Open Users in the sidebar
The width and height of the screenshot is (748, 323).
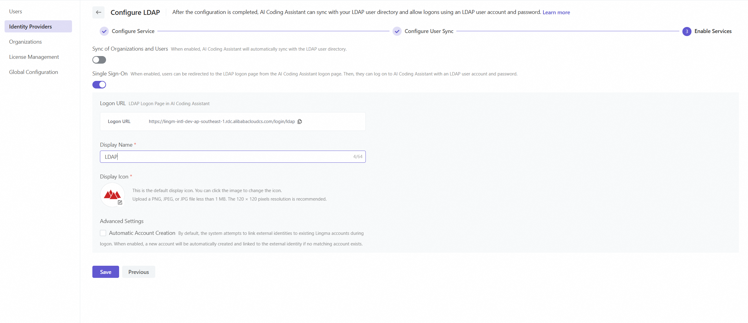15,12
